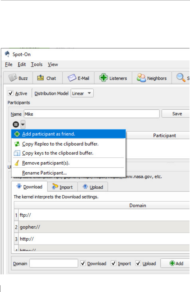Click the green plus Add participant icon
Viewport: 190px width, 292px height.
click(x=17, y=134)
